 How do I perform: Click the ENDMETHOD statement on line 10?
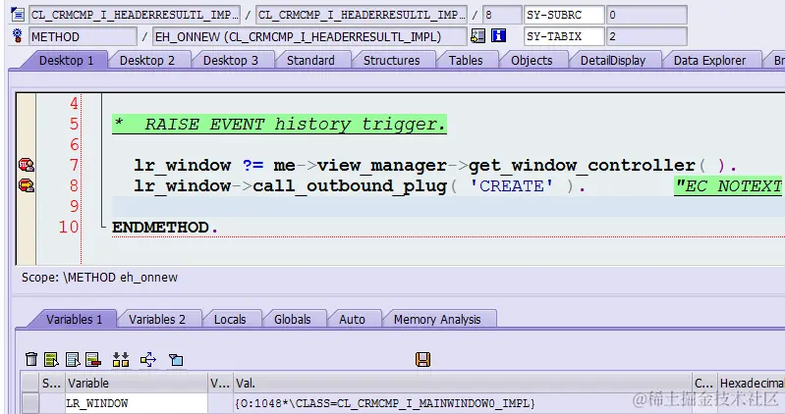coord(165,228)
